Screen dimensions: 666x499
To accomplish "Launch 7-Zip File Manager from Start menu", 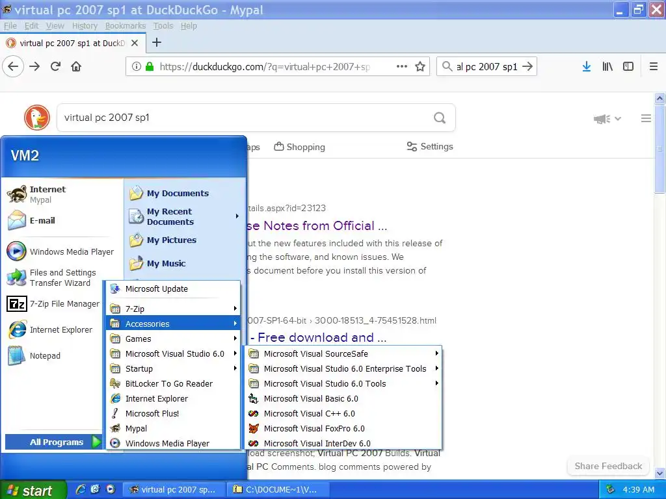I will (53, 304).
